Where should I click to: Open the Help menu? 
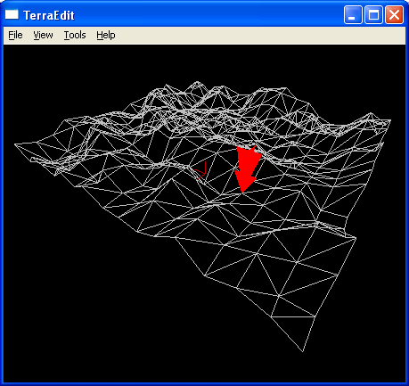[x=106, y=35]
